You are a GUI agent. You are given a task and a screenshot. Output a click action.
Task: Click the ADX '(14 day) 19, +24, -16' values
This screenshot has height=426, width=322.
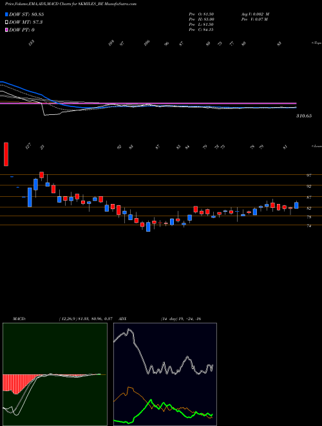(x=181, y=319)
